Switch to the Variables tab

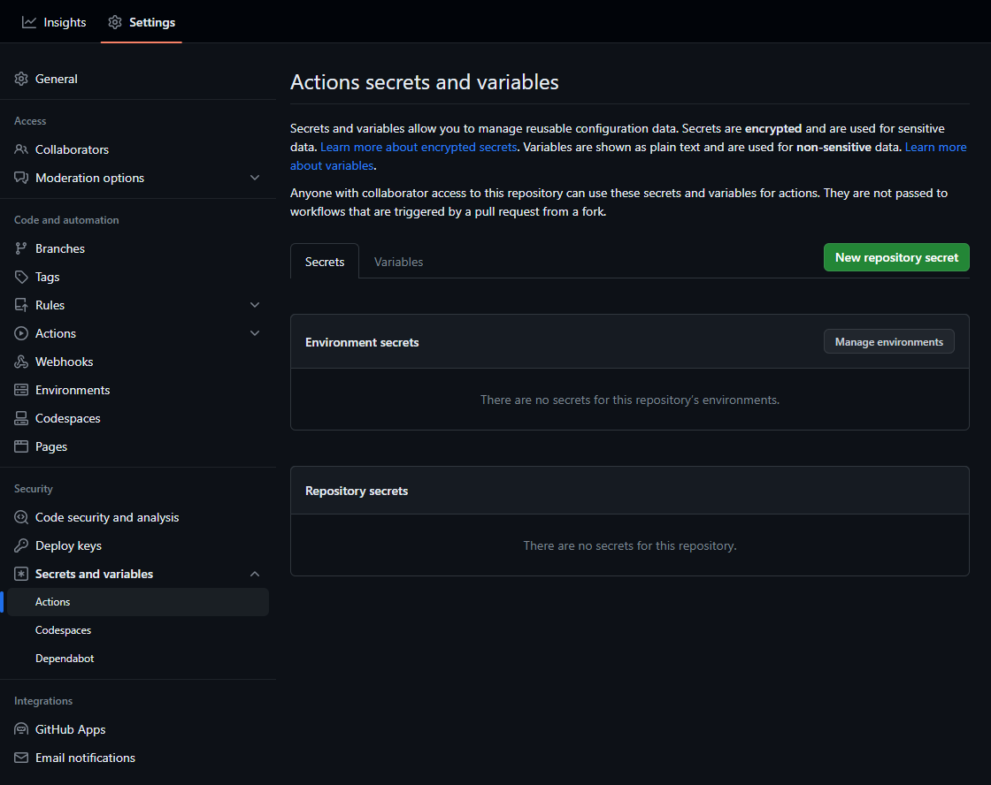click(x=398, y=262)
